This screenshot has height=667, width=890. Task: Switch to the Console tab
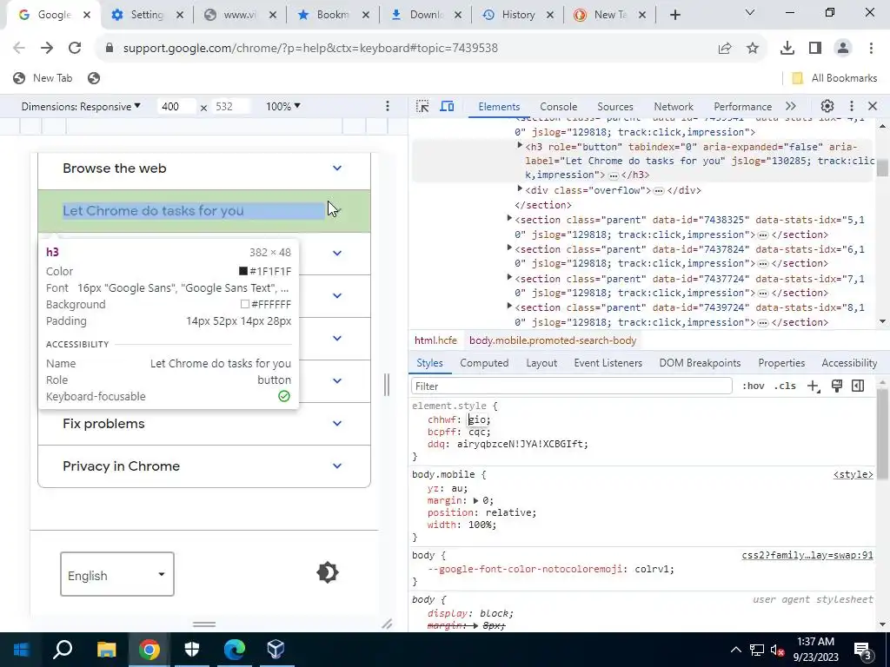(x=559, y=107)
